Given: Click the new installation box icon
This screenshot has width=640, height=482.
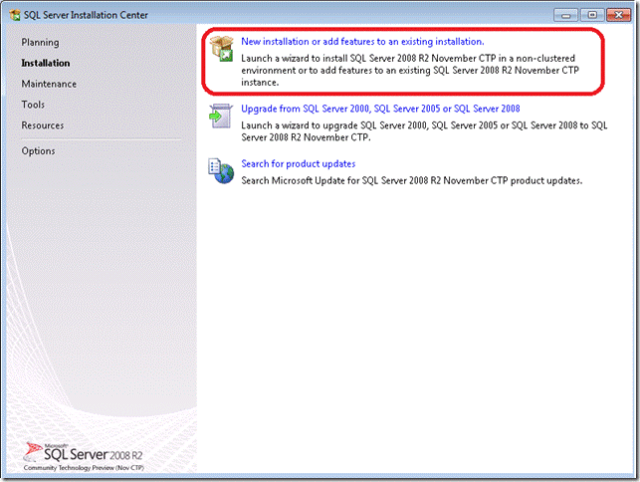Looking at the screenshot, I should tap(222, 49).
